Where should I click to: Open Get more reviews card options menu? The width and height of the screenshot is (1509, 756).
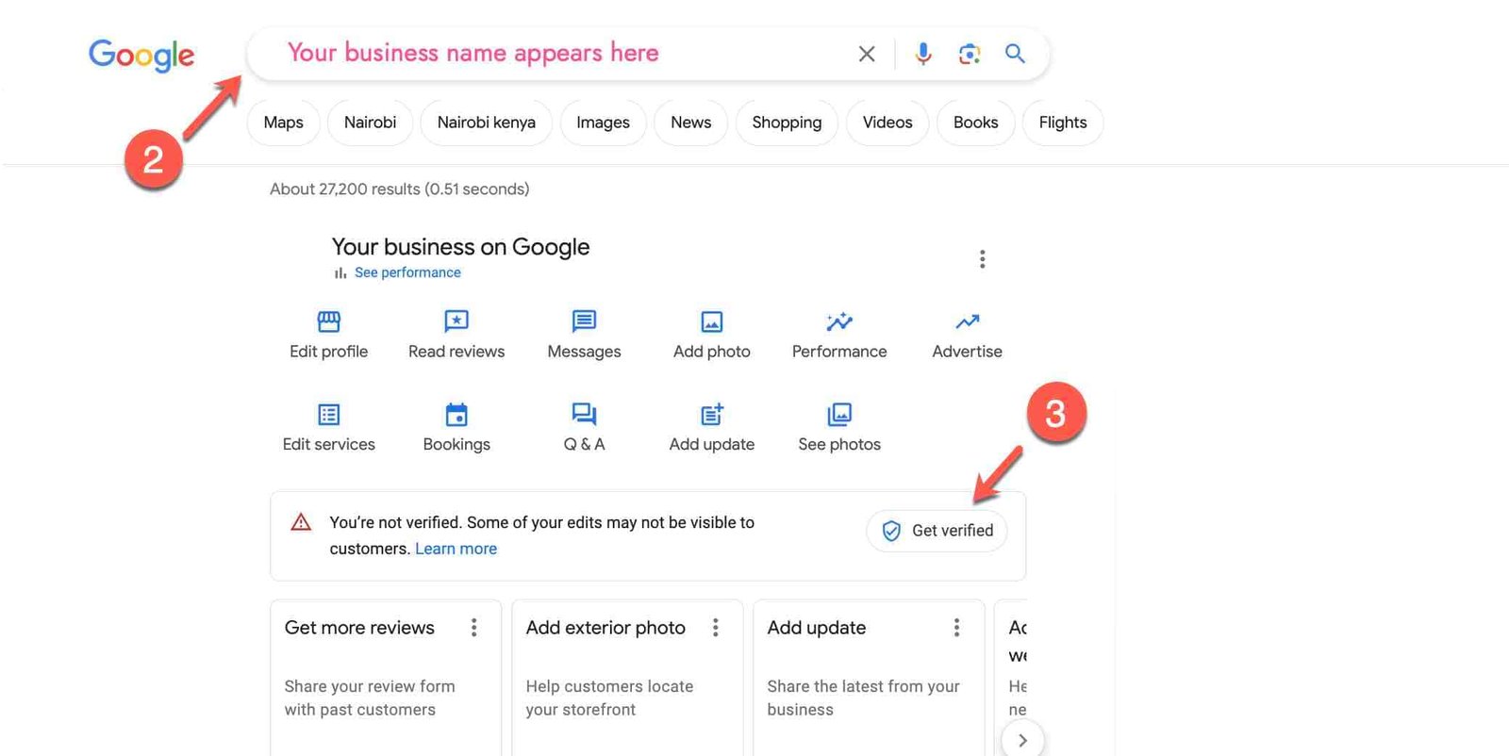[473, 628]
